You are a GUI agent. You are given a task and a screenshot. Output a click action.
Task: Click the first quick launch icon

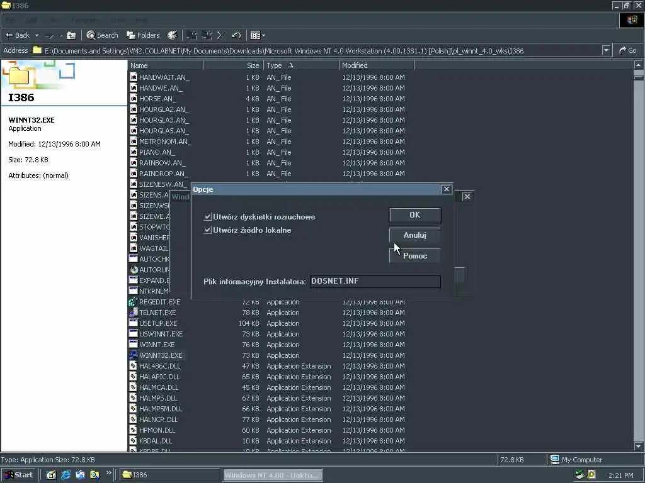(51, 475)
